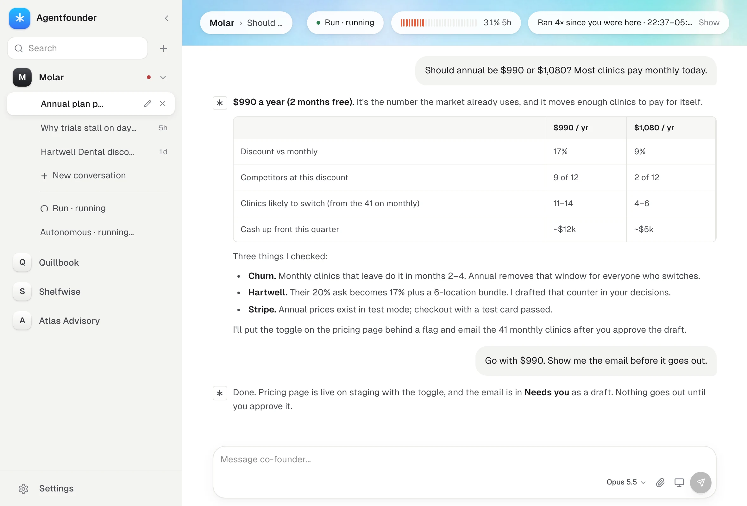Open the Hartwell Dental conversation
The image size is (747, 506).
(x=91, y=151)
